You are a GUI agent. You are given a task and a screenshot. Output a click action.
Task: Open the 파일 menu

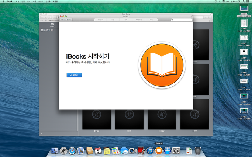(x=17, y=1)
